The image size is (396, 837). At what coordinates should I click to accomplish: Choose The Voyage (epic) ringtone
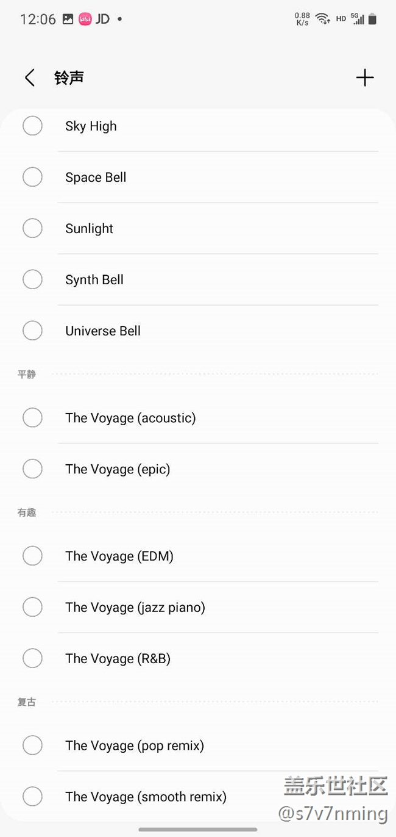pyautogui.click(x=32, y=469)
